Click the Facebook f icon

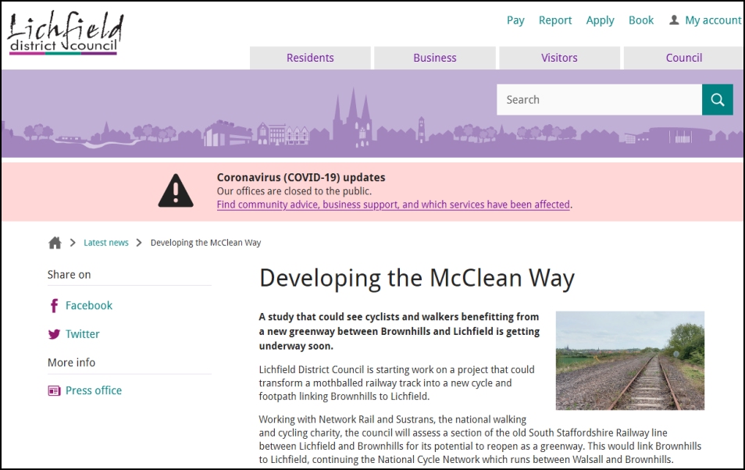click(x=54, y=305)
